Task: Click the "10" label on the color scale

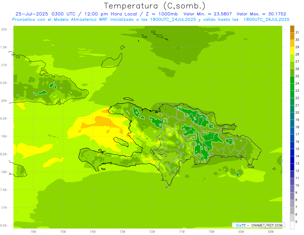Action: click(x=297, y=185)
